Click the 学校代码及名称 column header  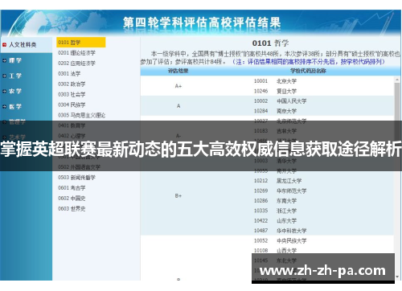pos(308,71)
